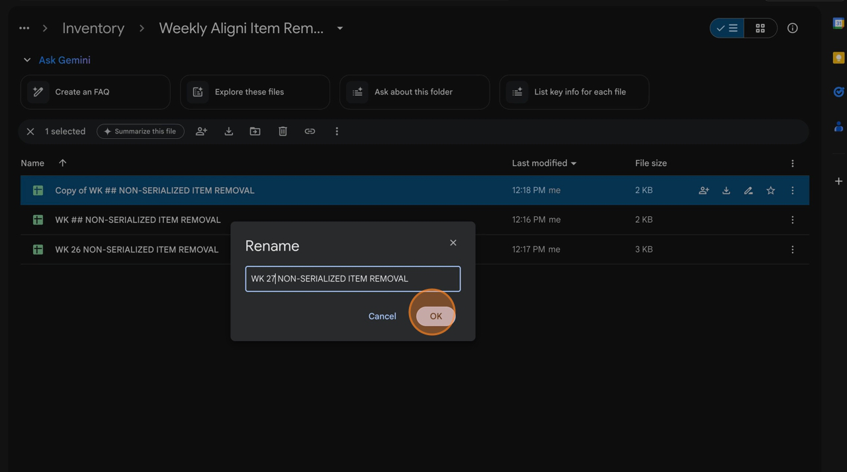847x472 pixels.
Task: Click the Copy link icon
Action: coord(310,132)
